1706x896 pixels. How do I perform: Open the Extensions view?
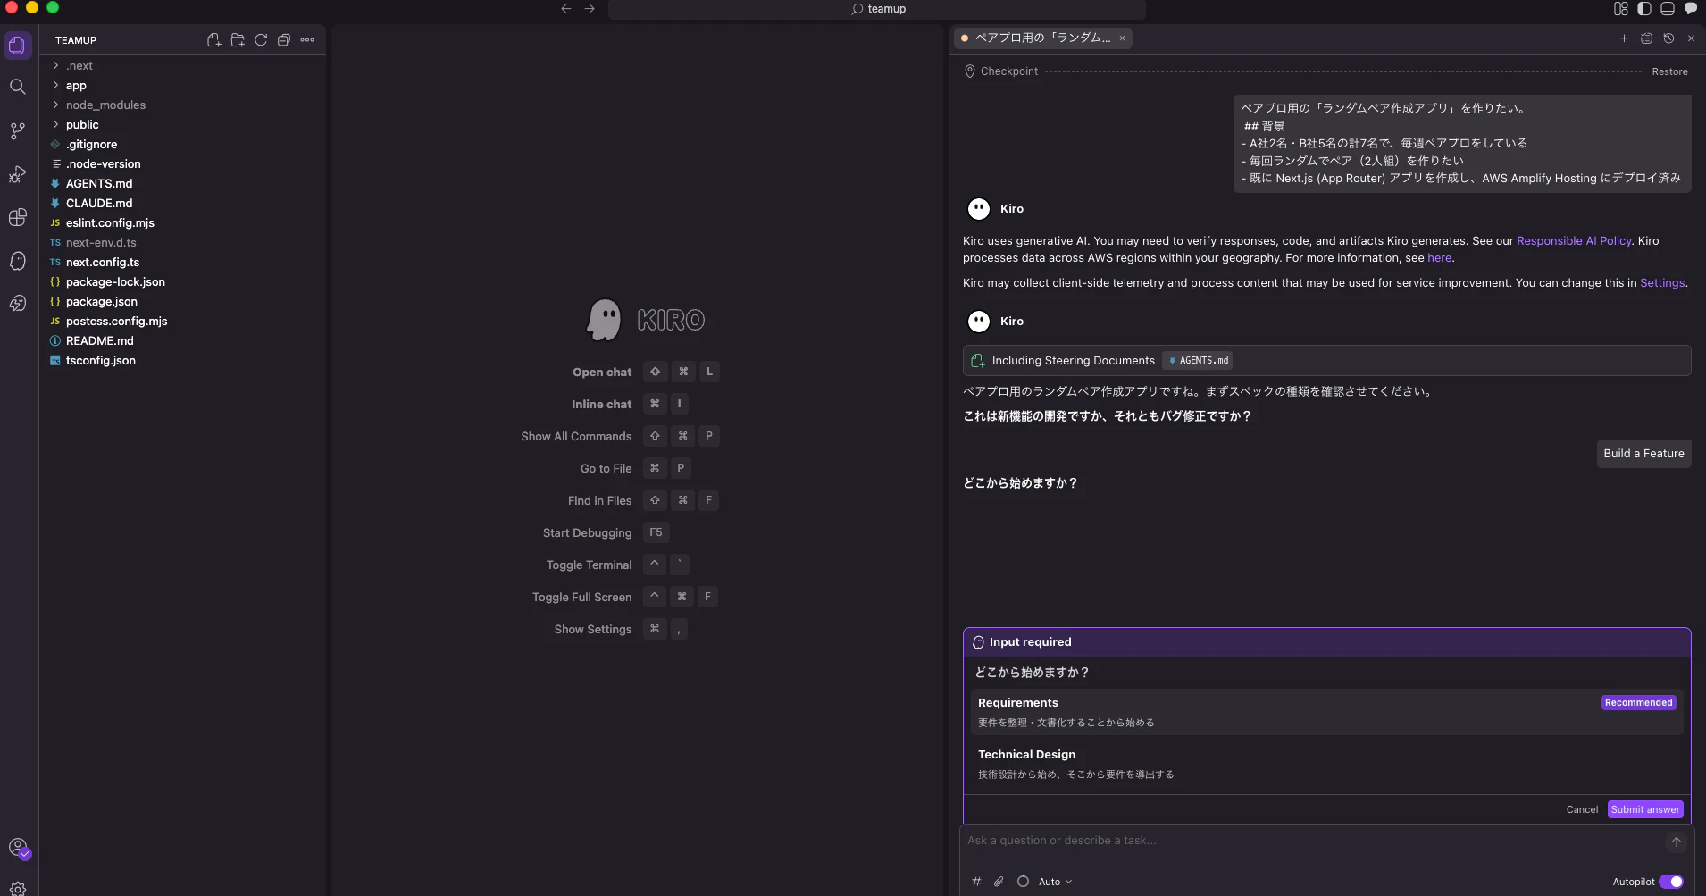[18, 218]
